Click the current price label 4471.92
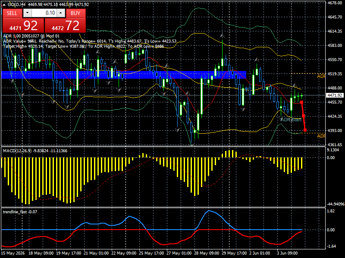345x258 pixels. pyautogui.click(x=335, y=95)
